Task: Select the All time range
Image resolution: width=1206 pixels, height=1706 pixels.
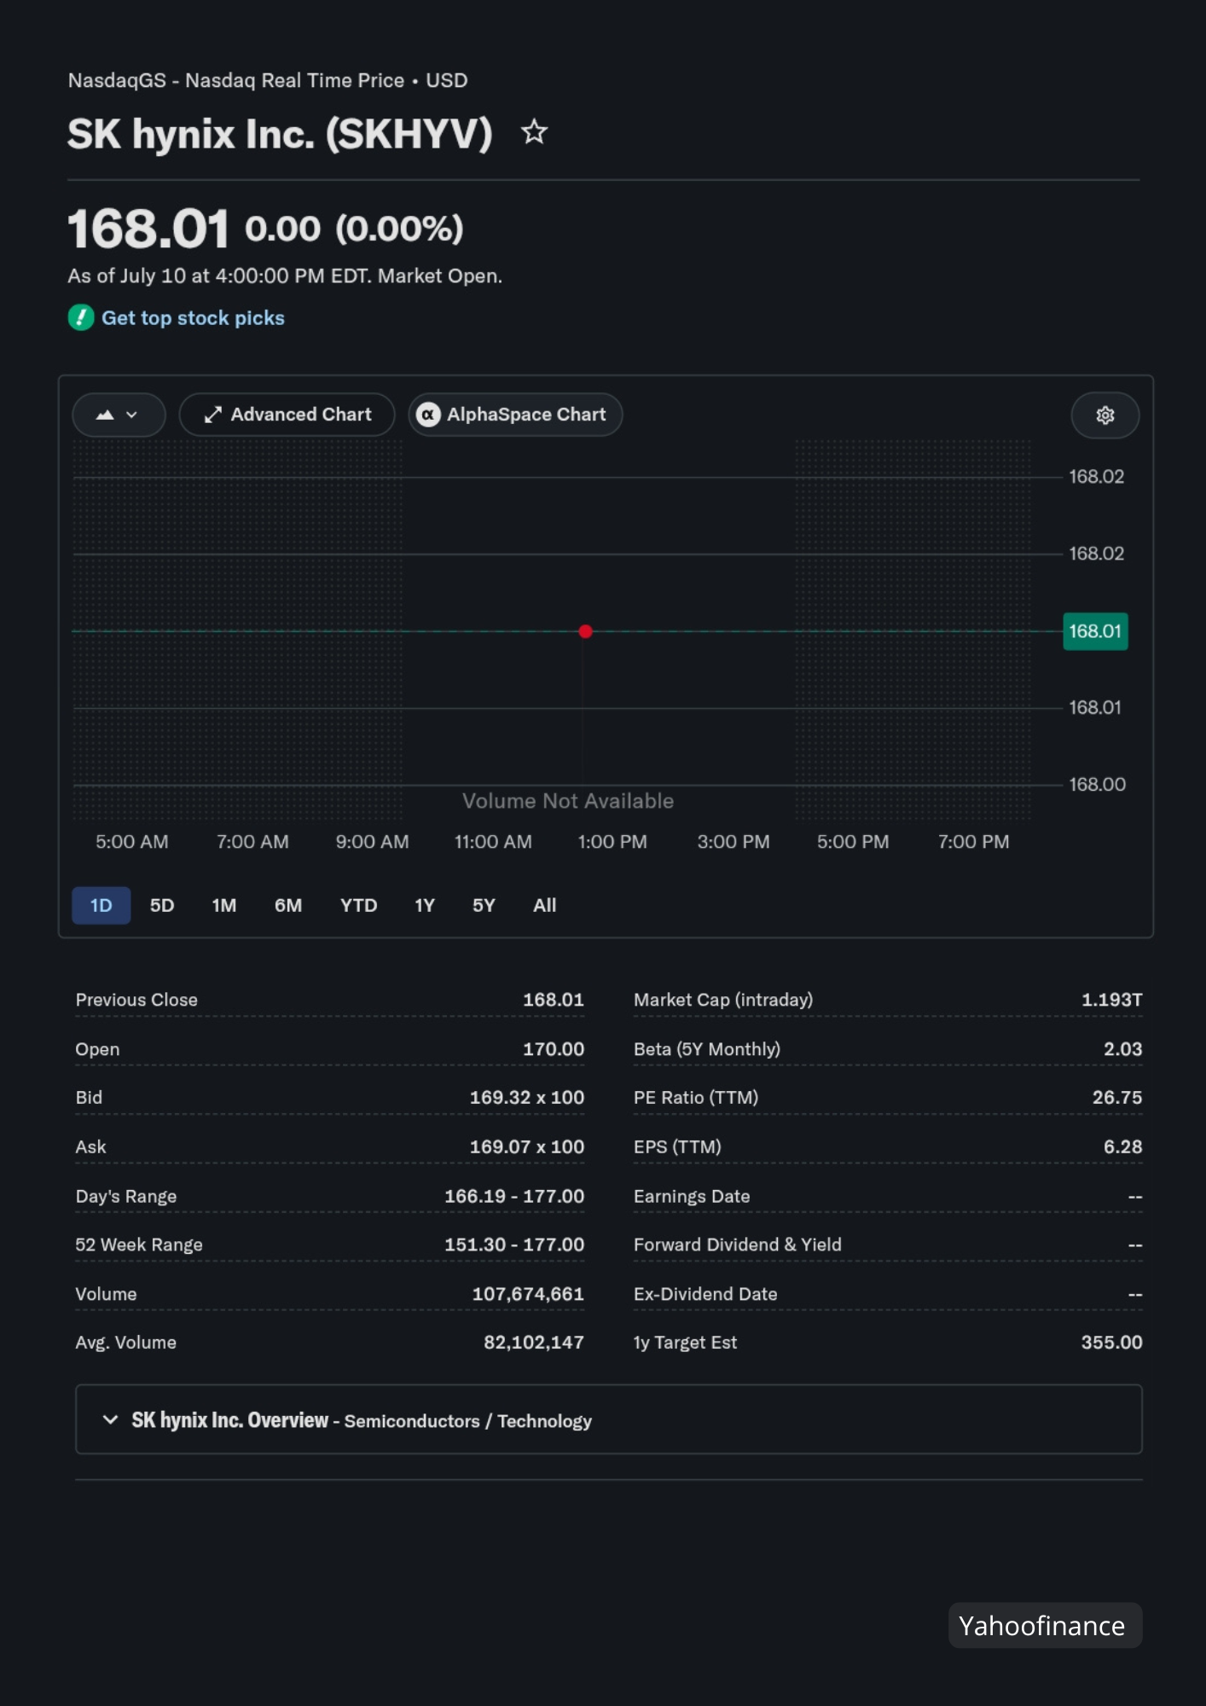Action: 544,905
